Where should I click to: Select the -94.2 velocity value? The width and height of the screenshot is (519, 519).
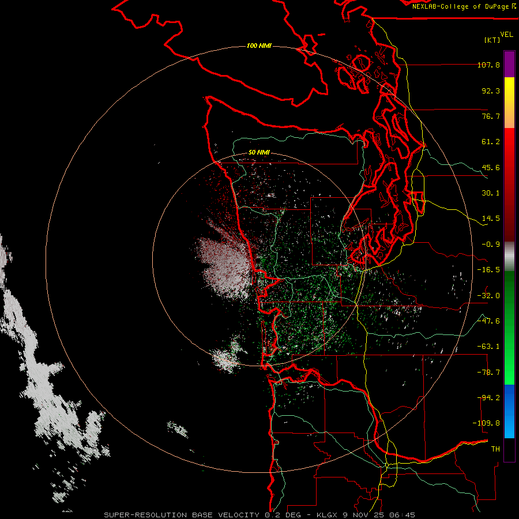[488, 398]
